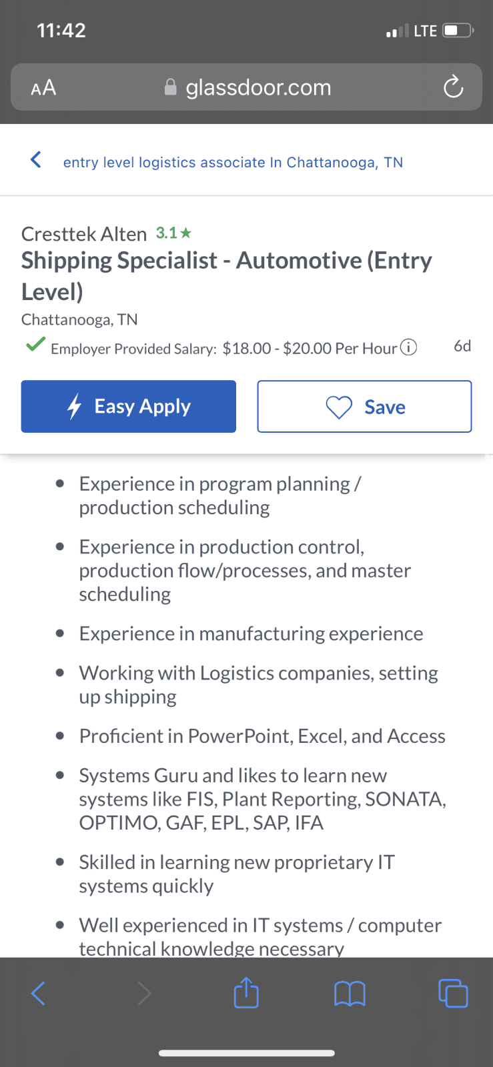Tap the Cresttek Alten company name
Screen dimensions: 493x1067
84,234
